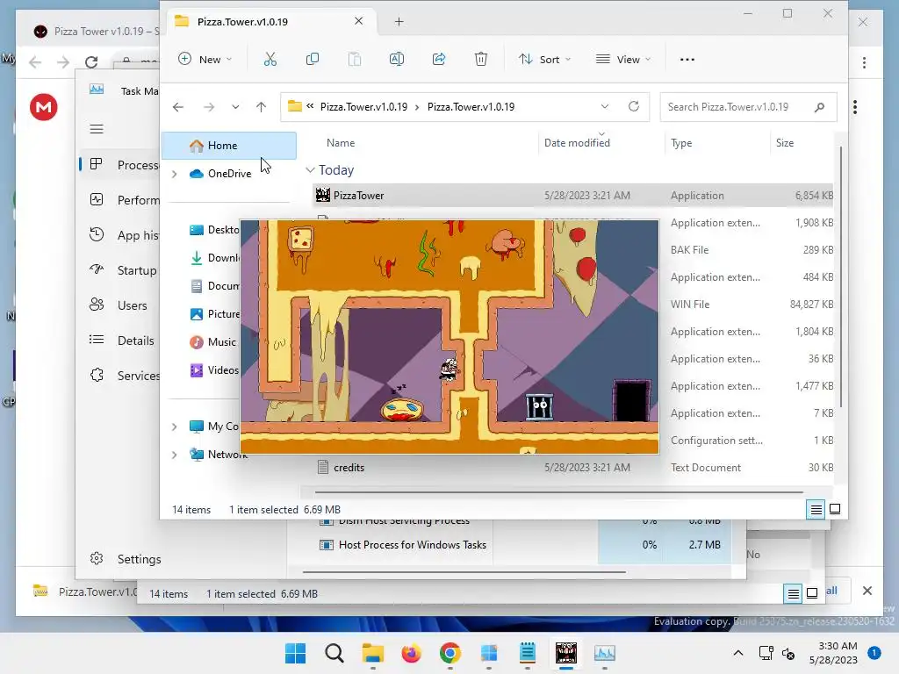
Task: Select the credits text document
Action: [572, 468]
